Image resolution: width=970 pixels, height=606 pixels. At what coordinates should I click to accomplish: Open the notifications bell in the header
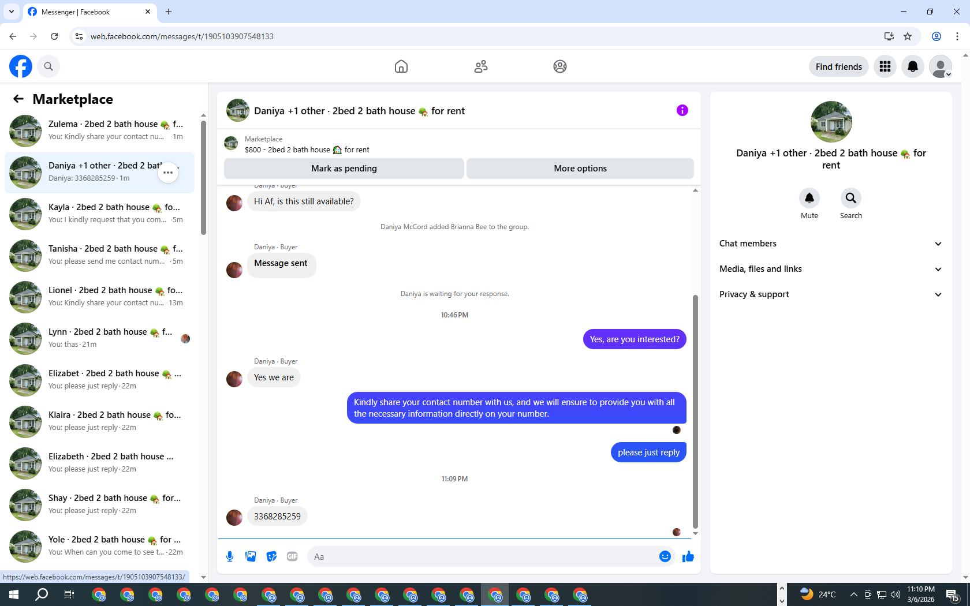tap(913, 66)
